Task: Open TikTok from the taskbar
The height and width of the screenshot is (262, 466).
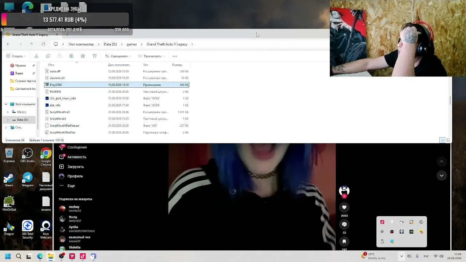Action: 83,256
